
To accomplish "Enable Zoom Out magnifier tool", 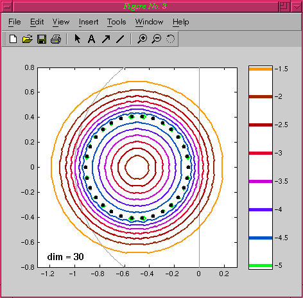I will (157, 39).
